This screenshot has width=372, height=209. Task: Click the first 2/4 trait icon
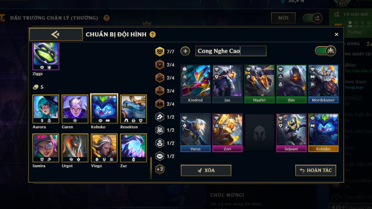click(160, 65)
